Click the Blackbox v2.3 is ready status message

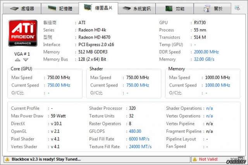click(x=46, y=159)
